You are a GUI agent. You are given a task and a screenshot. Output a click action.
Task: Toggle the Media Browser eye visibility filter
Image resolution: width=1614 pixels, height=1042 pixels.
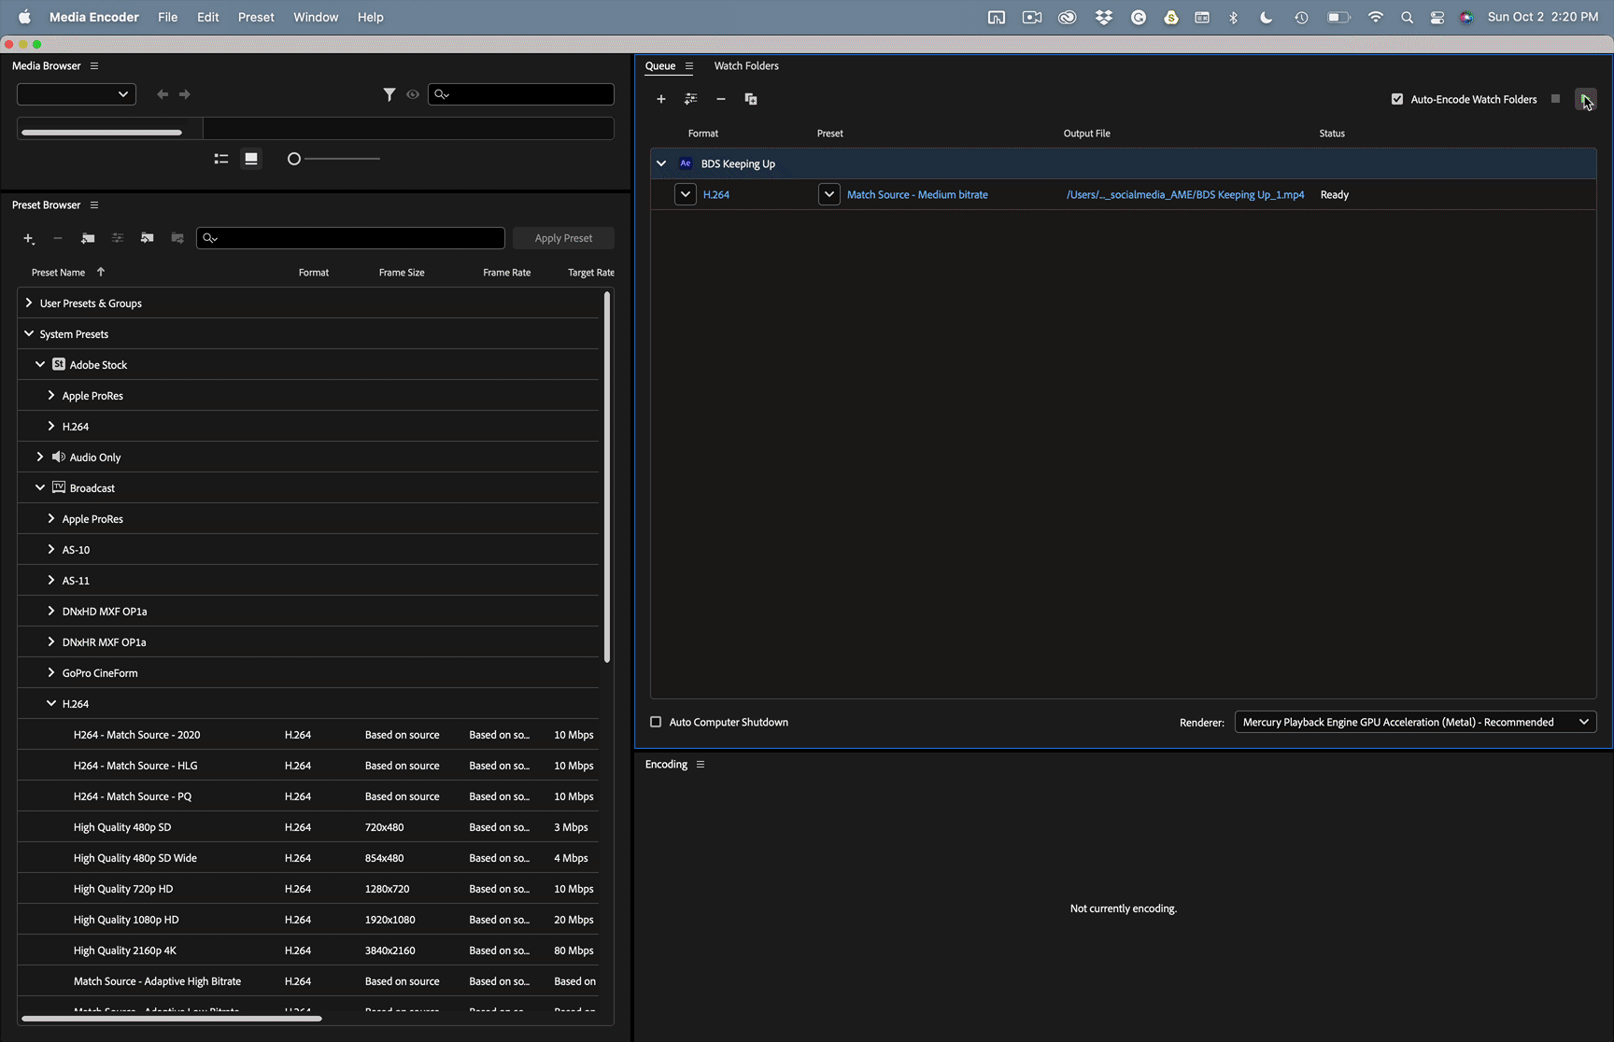[413, 94]
